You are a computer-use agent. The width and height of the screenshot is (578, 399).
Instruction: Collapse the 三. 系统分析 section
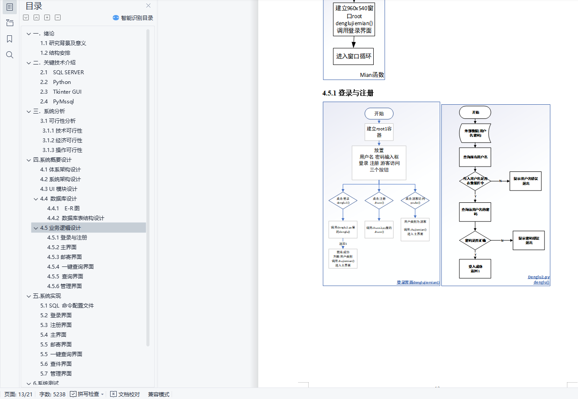point(29,111)
